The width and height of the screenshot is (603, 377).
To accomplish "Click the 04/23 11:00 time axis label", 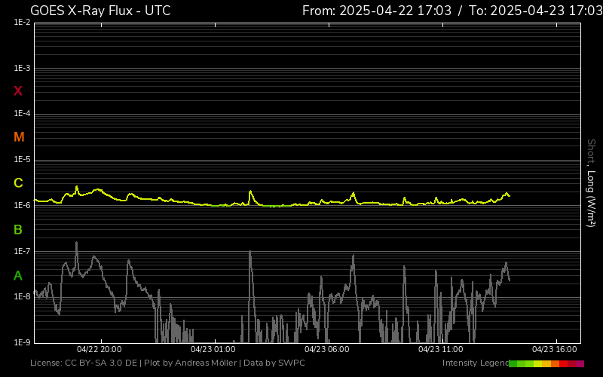I will [x=441, y=349].
